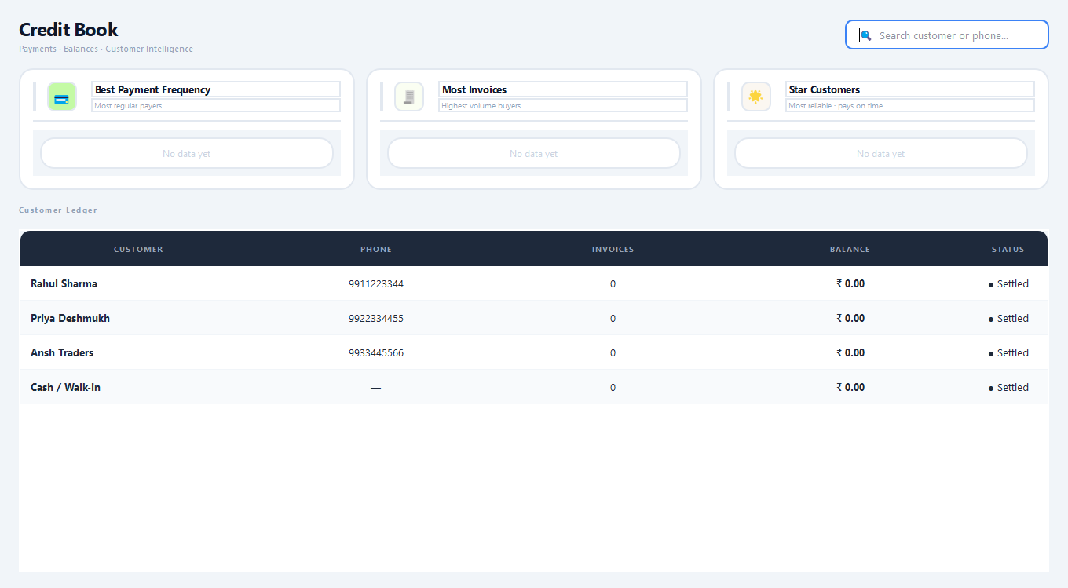Click the Invoices column header
Image resolution: width=1068 pixels, height=588 pixels.
[x=613, y=249]
